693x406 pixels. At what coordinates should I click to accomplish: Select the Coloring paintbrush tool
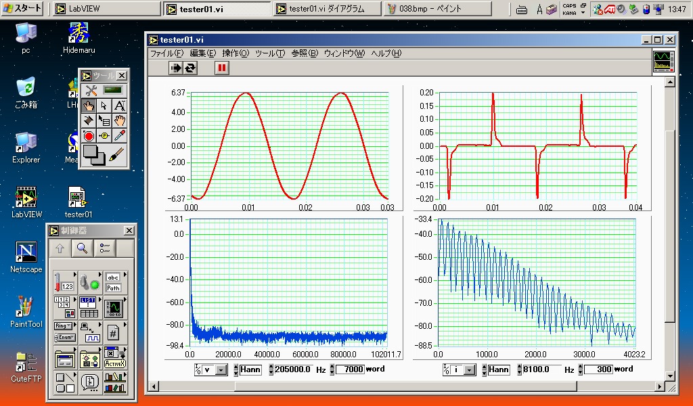pyautogui.click(x=116, y=155)
